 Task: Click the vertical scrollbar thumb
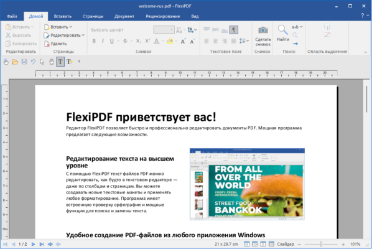366,100
